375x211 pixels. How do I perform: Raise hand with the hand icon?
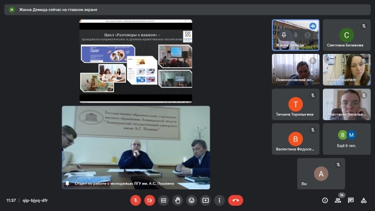tap(178, 200)
